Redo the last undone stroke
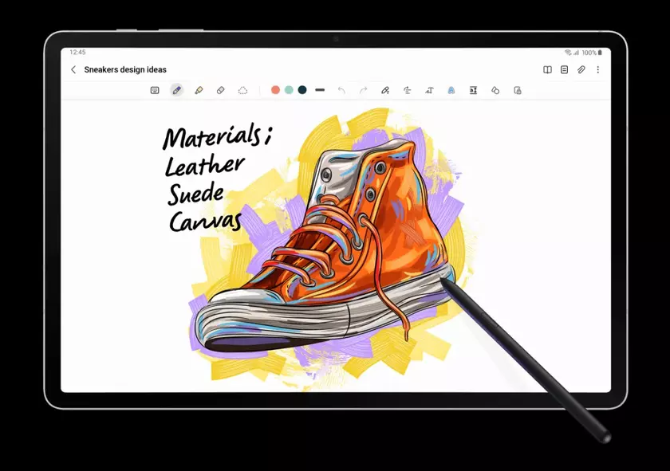Image resolution: width=670 pixels, height=471 pixels. (363, 90)
